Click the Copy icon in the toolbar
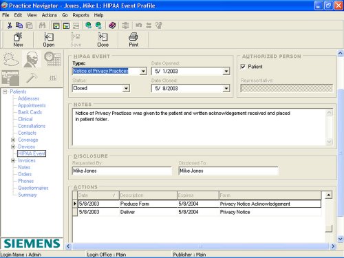 pos(19,25)
